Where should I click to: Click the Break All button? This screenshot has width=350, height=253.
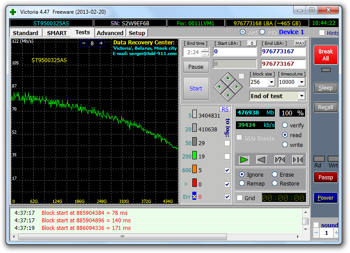click(x=326, y=55)
